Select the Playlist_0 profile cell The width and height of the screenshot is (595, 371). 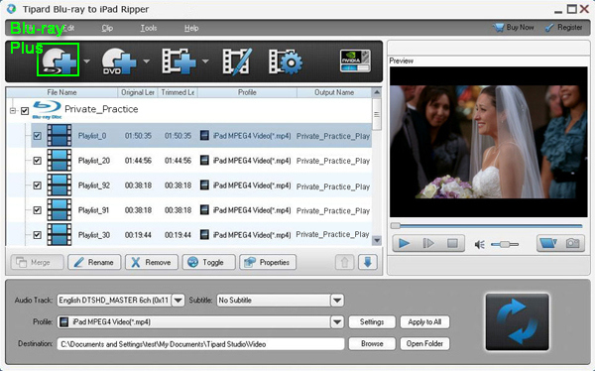(x=246, y=136)
